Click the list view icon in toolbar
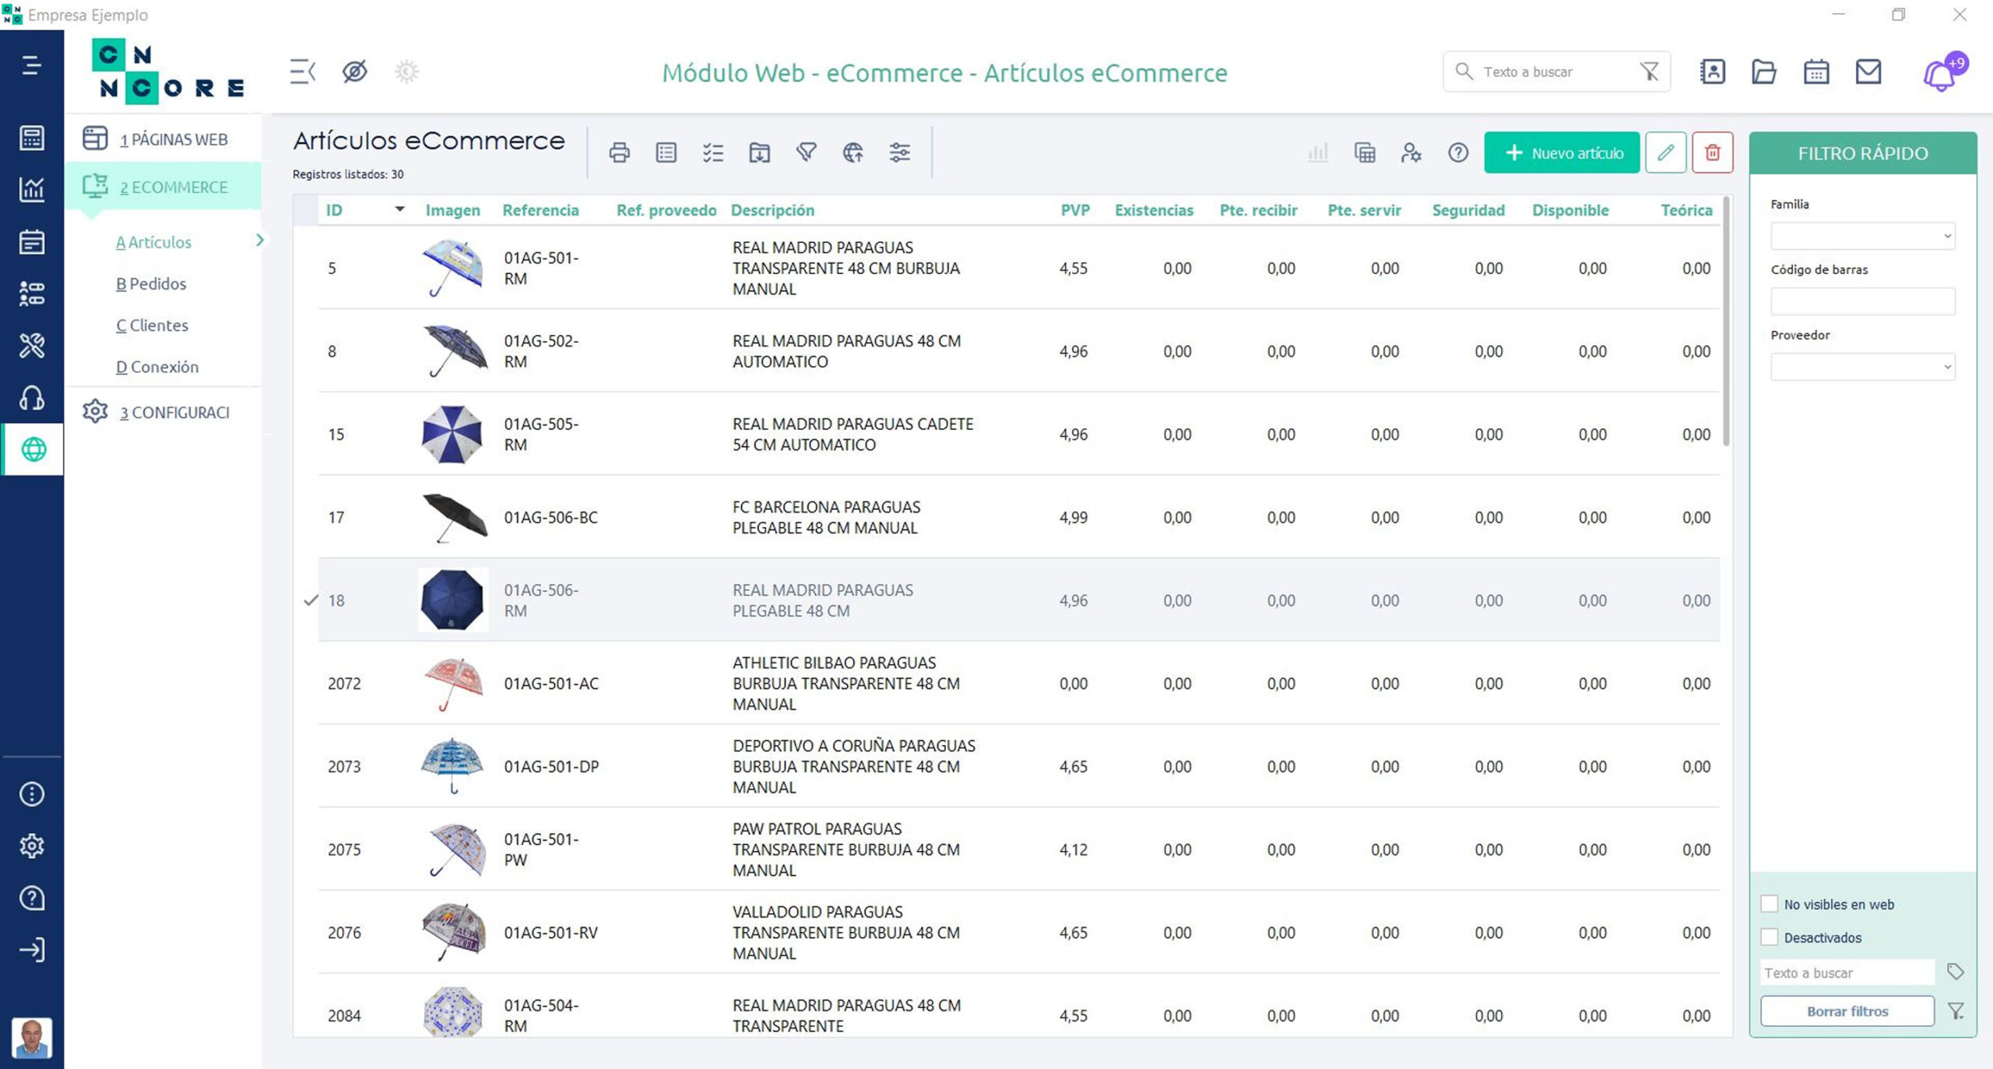Screen dimensions: 1993x1069 (666, 153)
